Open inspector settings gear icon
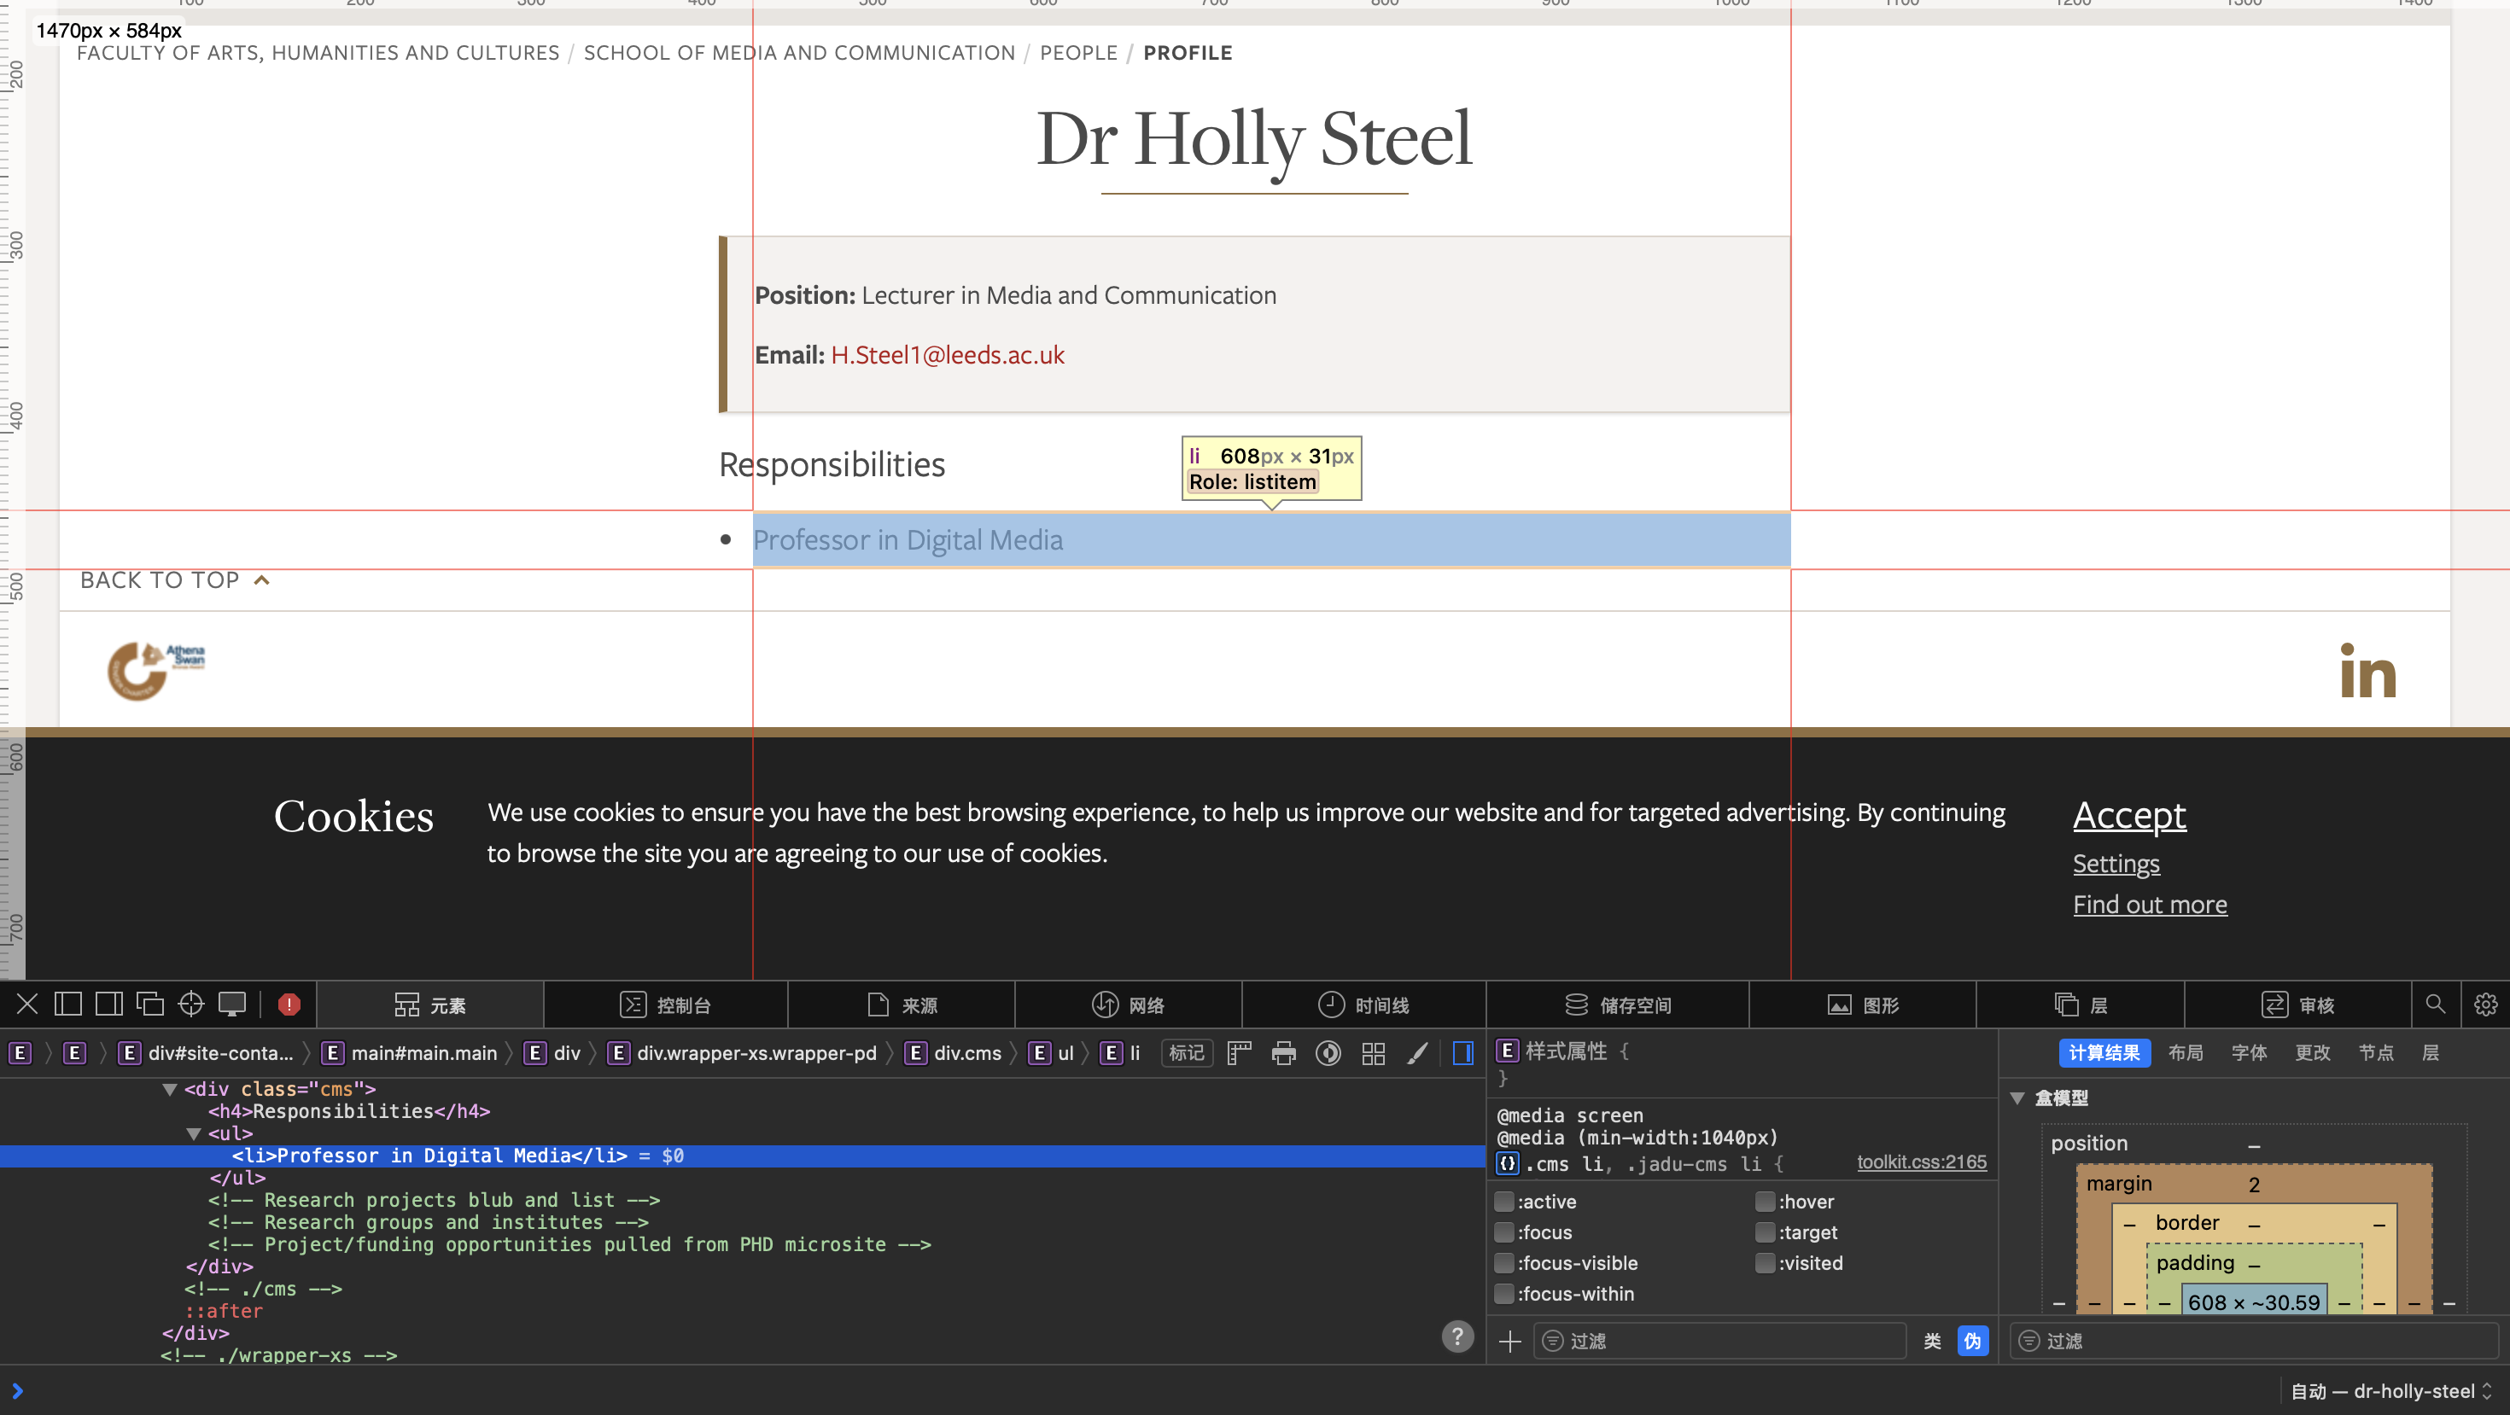Screen dimensions: 2510x1415 [x=2485, y=1004]
